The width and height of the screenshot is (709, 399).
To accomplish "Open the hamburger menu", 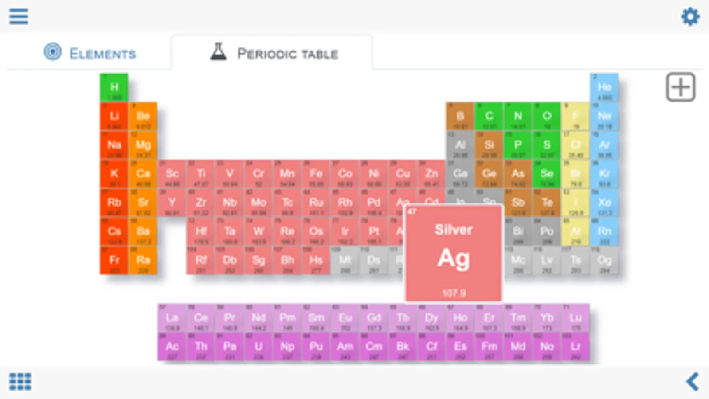I will point(19,17).
